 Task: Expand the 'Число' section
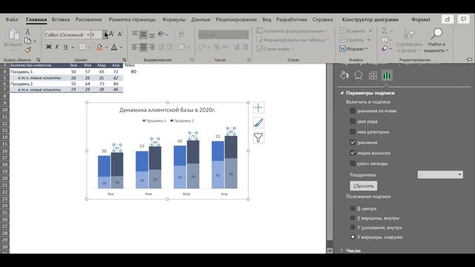click(341, 251)
